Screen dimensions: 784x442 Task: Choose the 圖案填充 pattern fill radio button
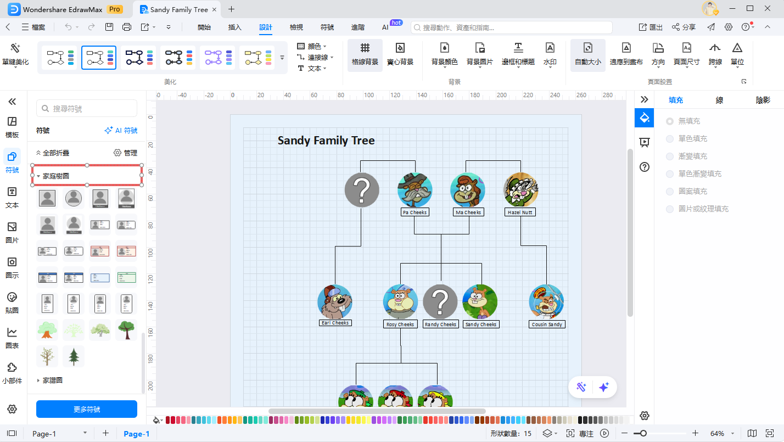[x=670, y=192]
